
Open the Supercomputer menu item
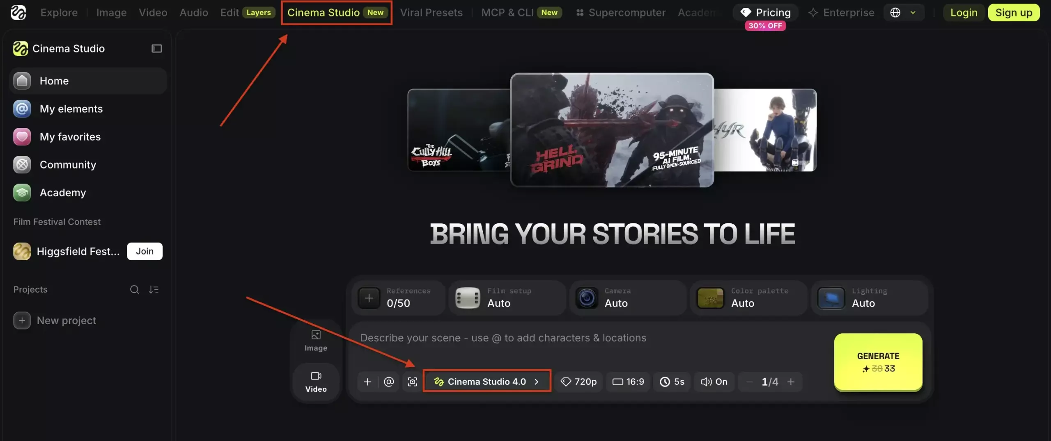click(x=620, y=13)
